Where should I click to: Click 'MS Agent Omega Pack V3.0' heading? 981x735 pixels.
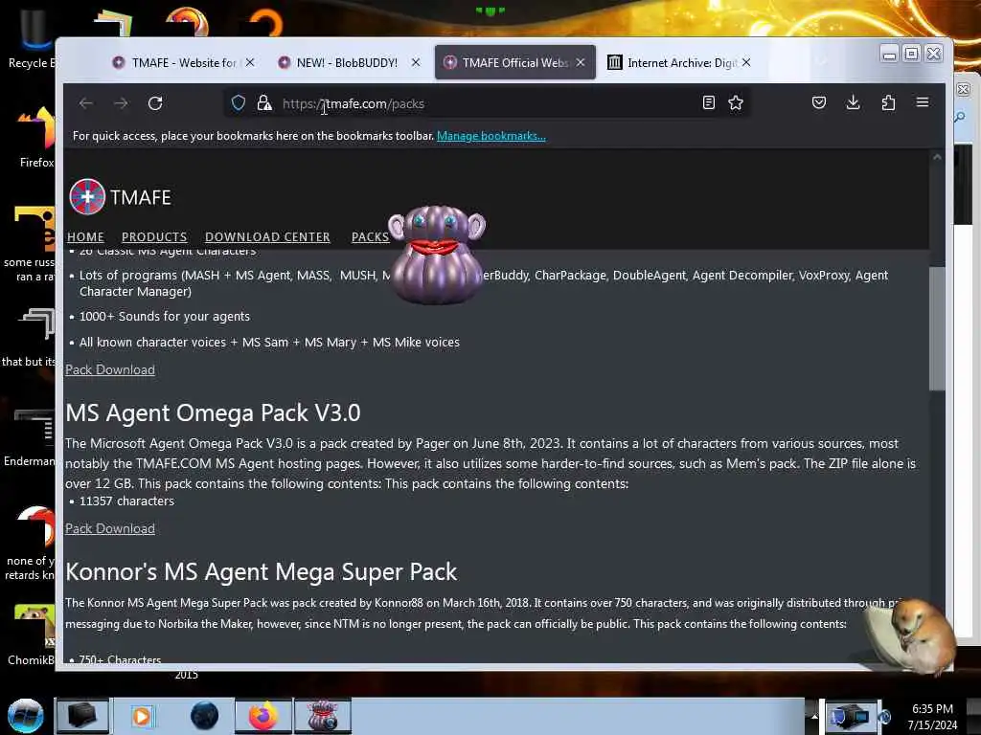pyautogui.click(x=213, y=413)
